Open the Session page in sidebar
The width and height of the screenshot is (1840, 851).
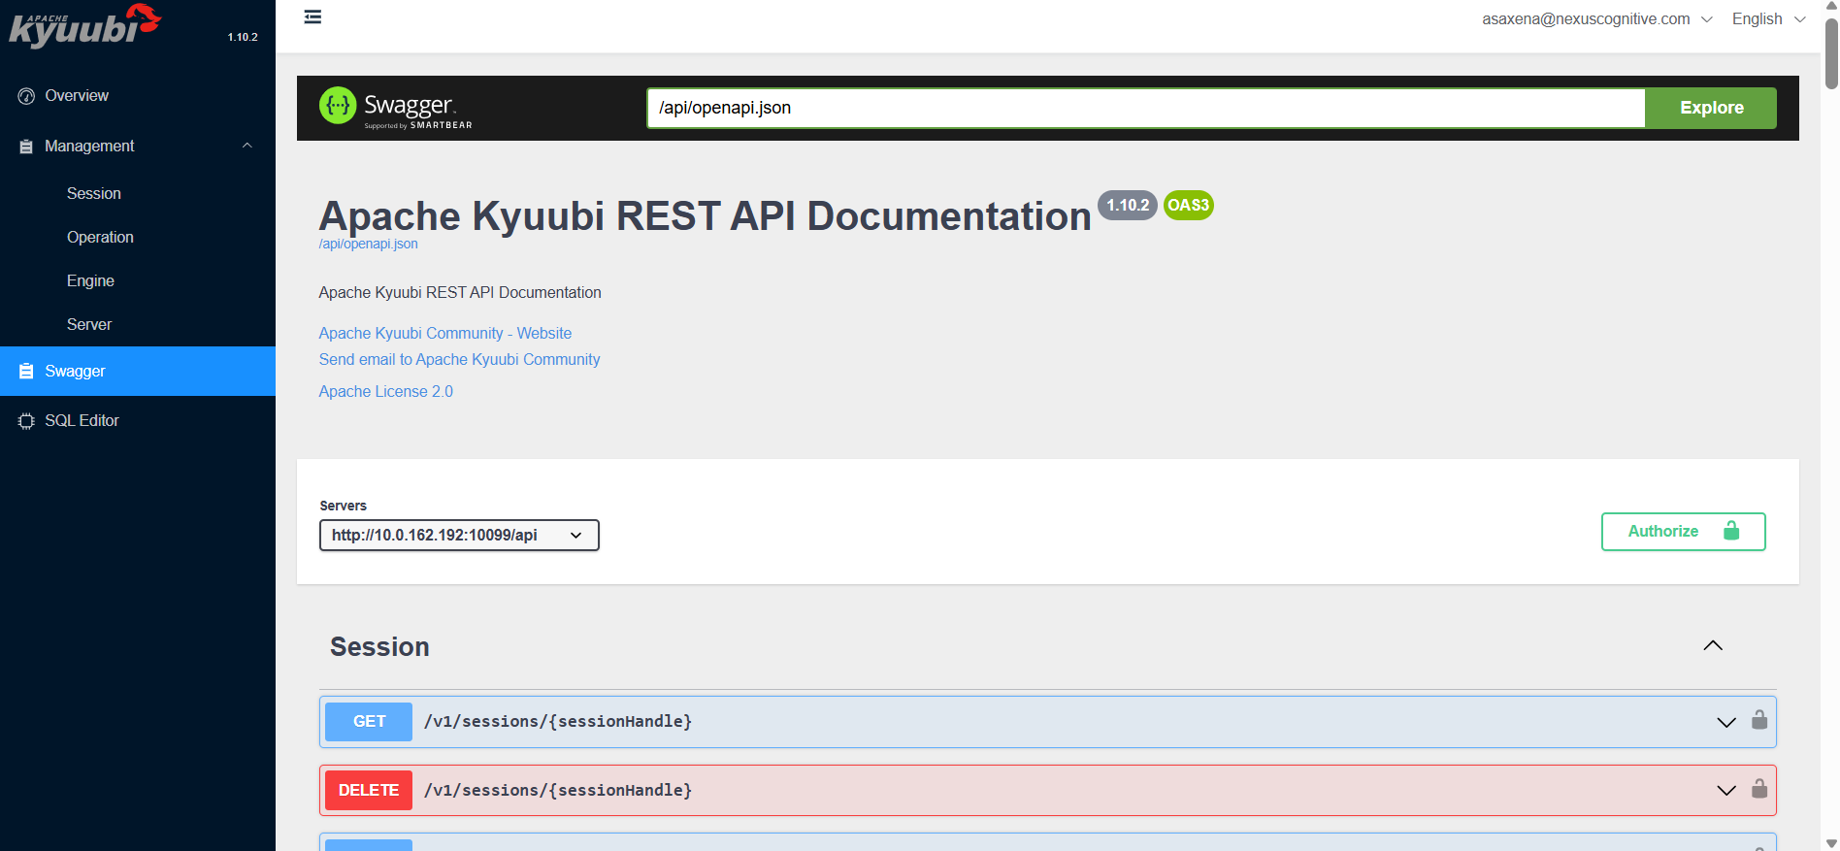pos(138,194)
